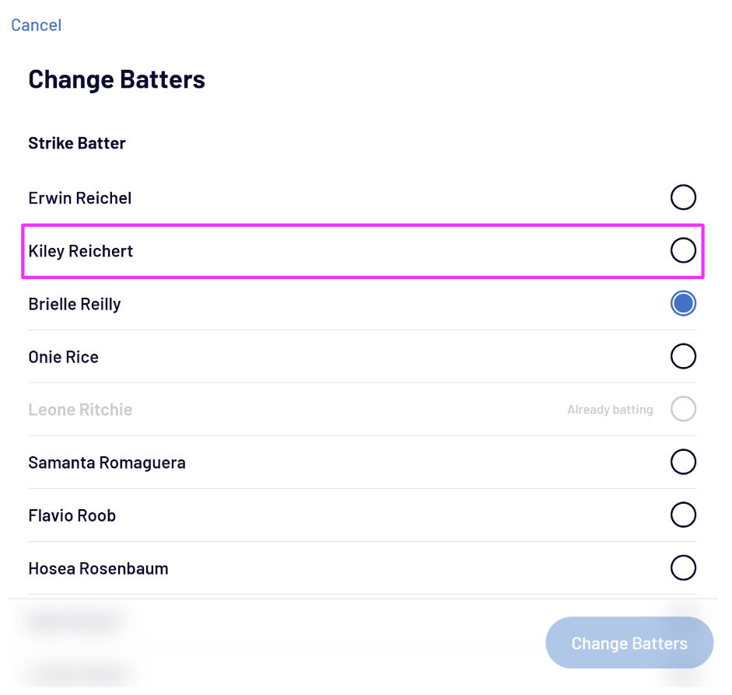Click the 'Already batting' status label
Image resolution: width=732 pixels, height=695 pixels.
click(610, 410)
